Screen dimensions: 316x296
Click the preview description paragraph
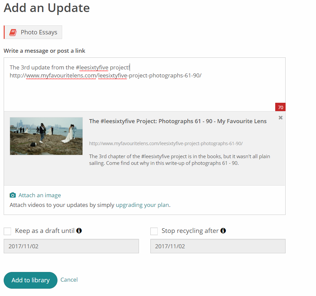pyautogui.click(x=179, y=160)
